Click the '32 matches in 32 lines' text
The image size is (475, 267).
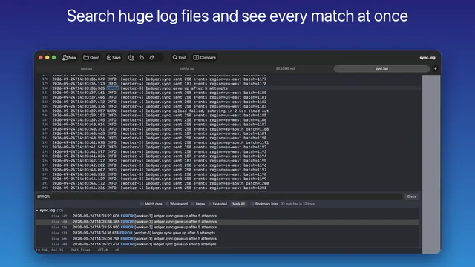tap(298, 204)
